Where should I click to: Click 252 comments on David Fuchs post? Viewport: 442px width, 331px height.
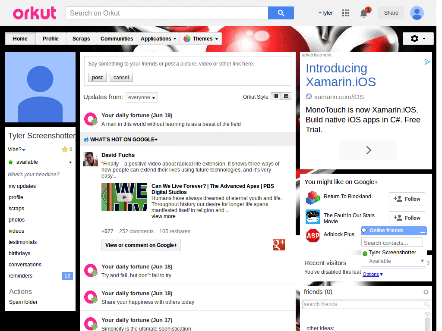pyautogui.click(x=136, y=231)
